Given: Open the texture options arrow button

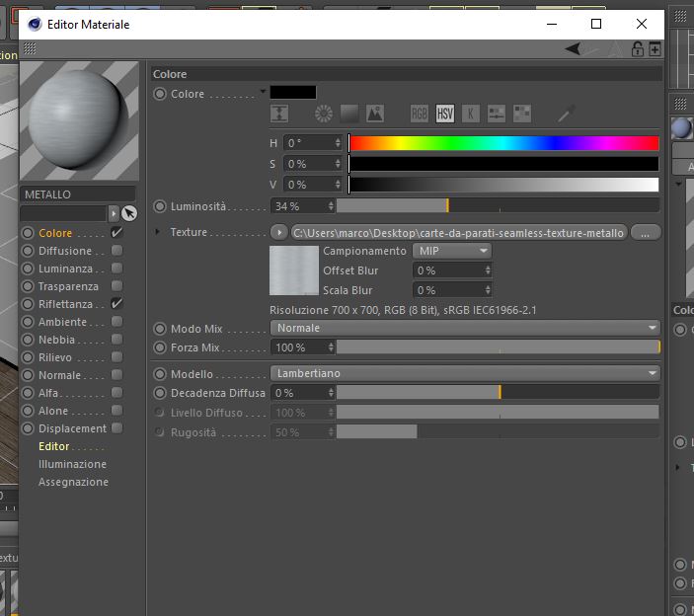Looking at the screenshot, I should point(279,232).
